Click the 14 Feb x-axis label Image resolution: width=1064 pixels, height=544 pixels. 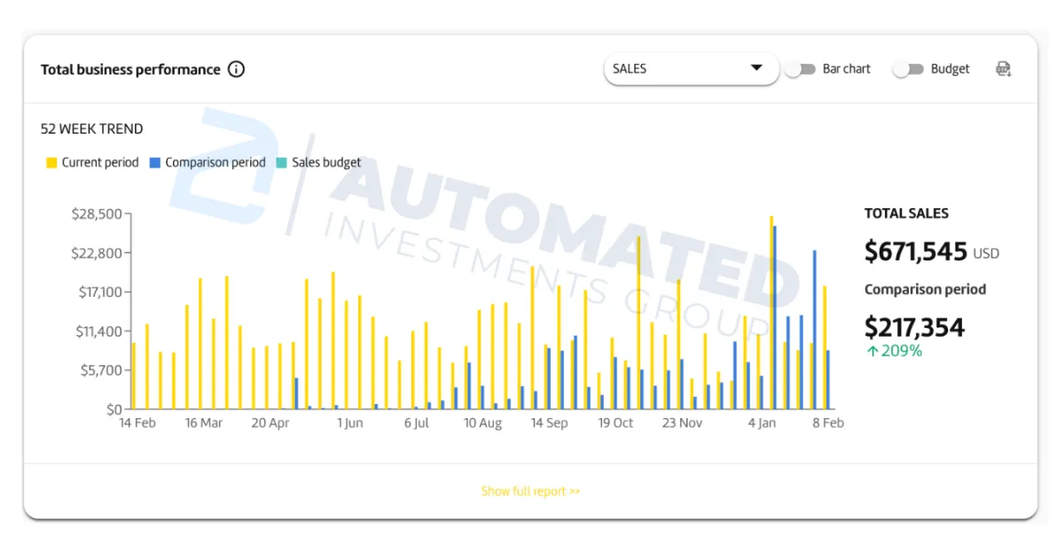pos(137,424)
